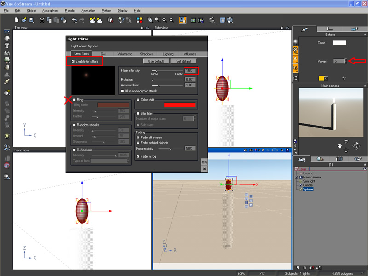Screen dimensions: 368x276
Task: Select the Sphere primitive tool in left toolbar
Action: pos(7,39)
